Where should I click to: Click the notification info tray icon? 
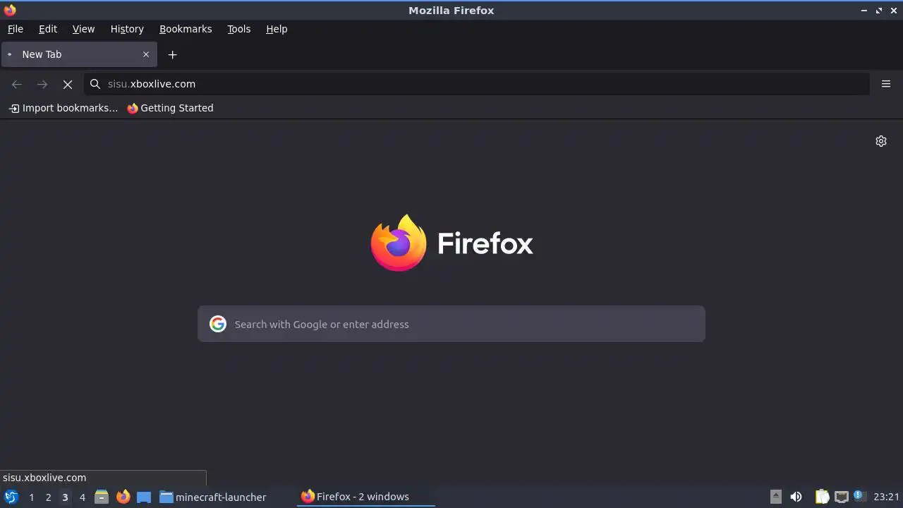(x=859, y=496)
